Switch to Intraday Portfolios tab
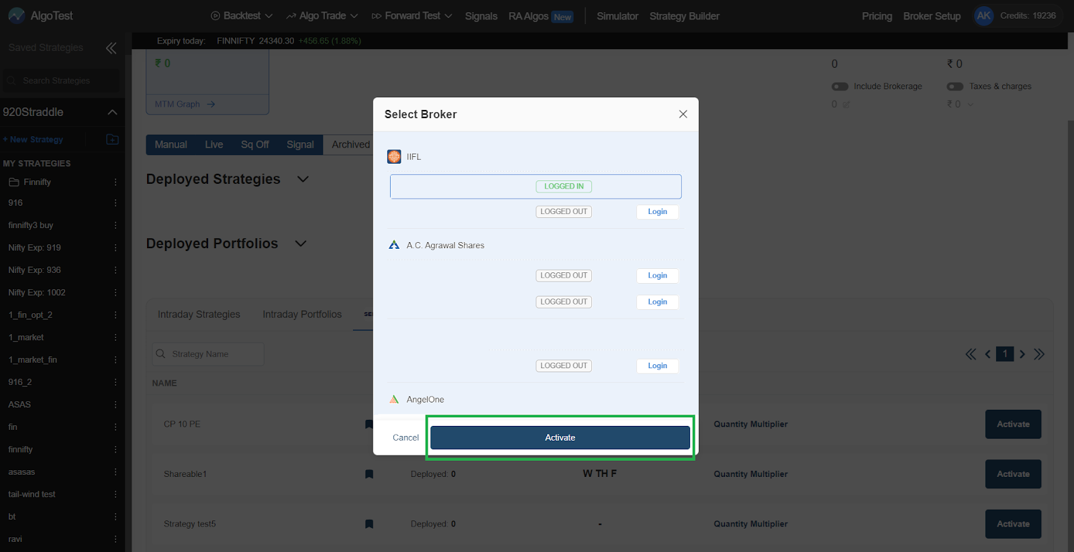1074x552 pixels. coord(302,315)
